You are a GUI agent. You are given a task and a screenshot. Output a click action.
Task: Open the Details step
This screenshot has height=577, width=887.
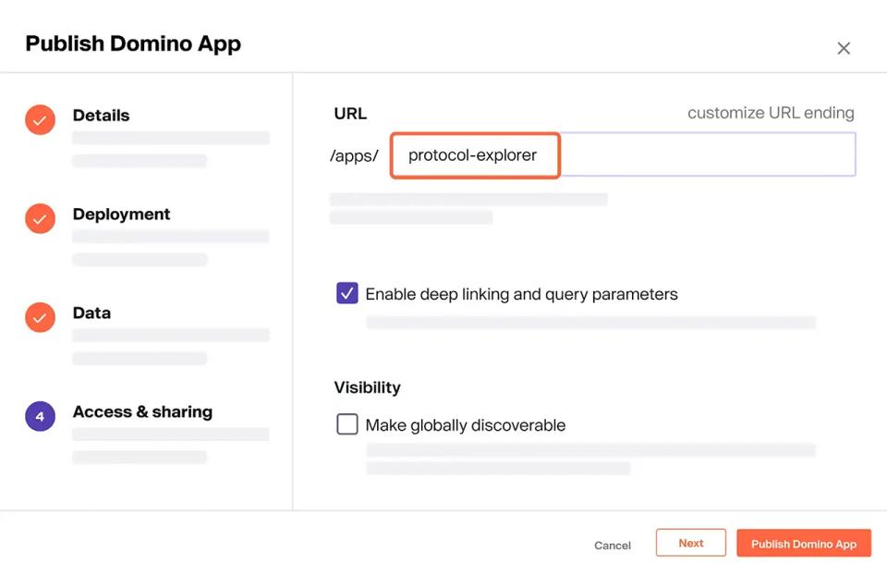tap(101, 115)
